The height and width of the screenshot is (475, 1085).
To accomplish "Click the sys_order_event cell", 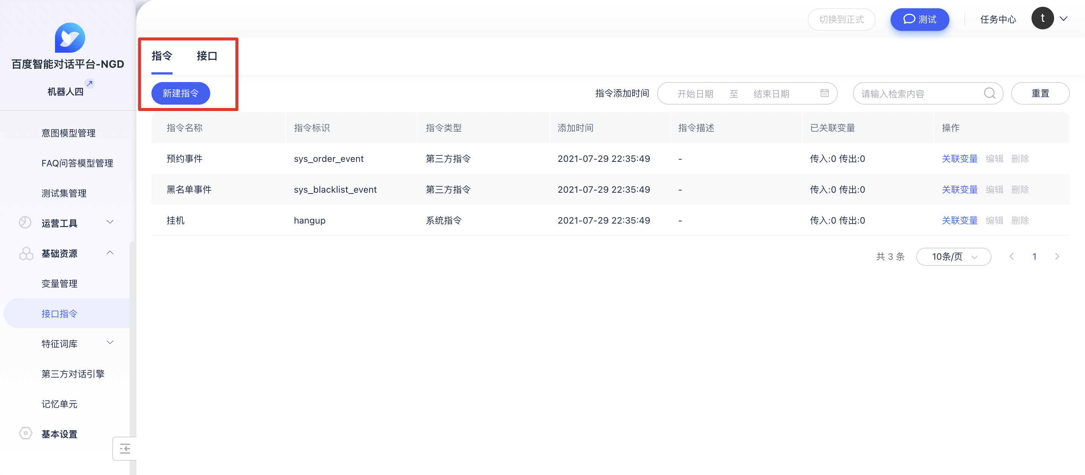I will tap(329, 158).
